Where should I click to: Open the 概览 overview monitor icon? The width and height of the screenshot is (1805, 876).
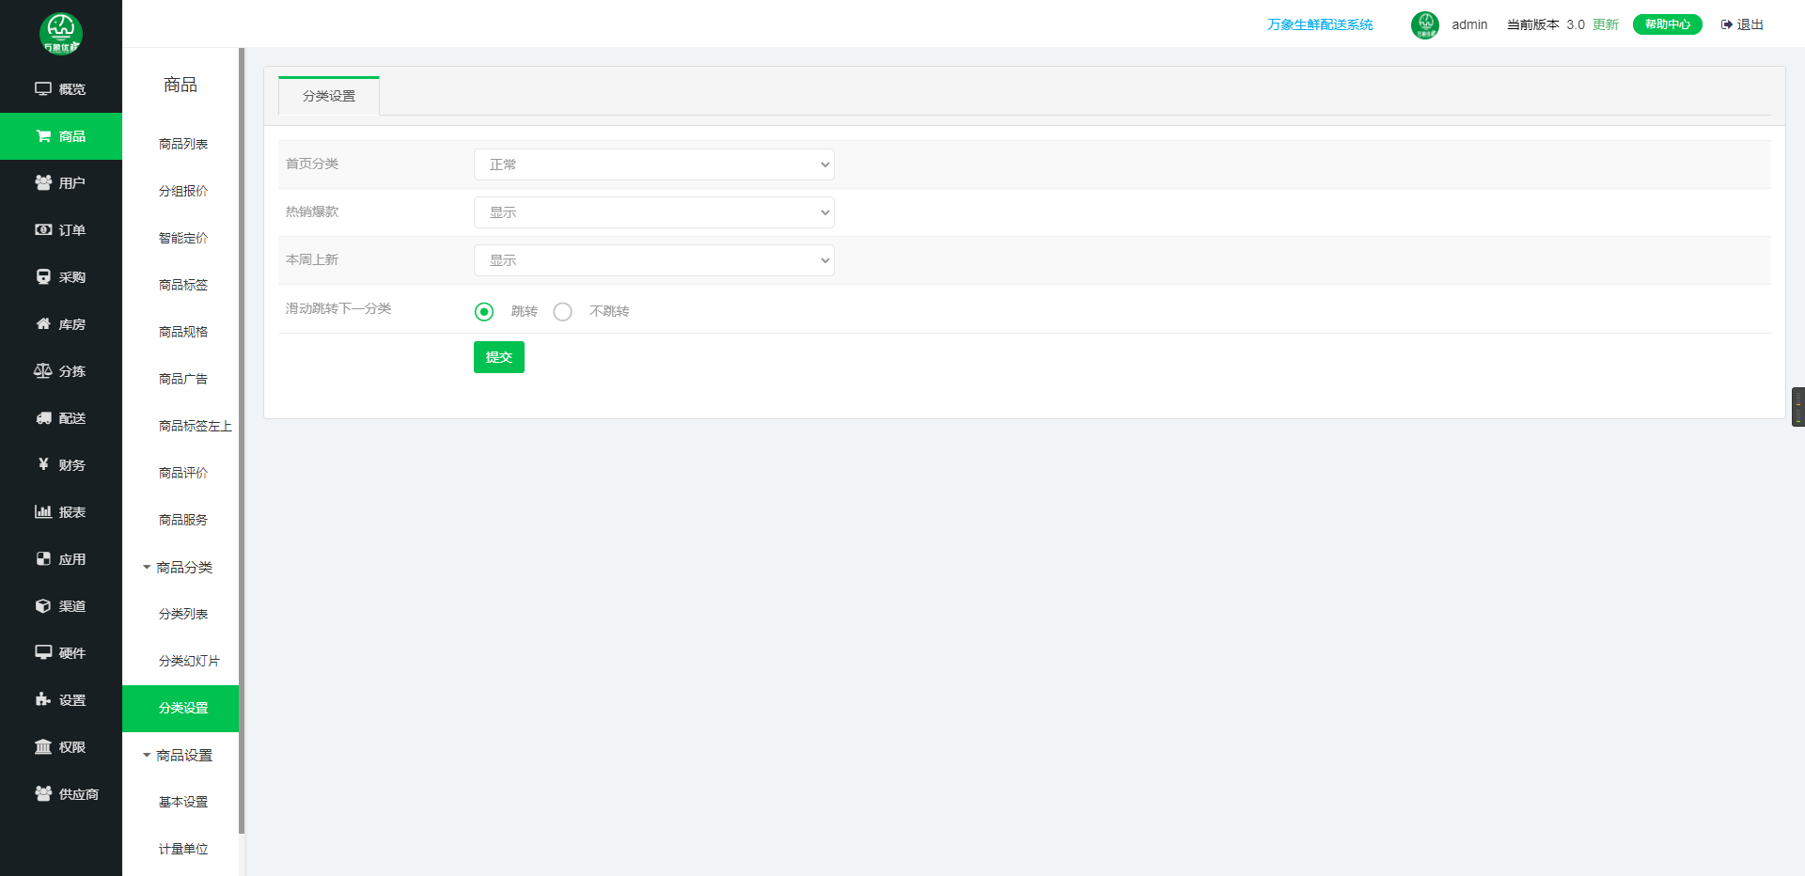(x=43, y=88)
